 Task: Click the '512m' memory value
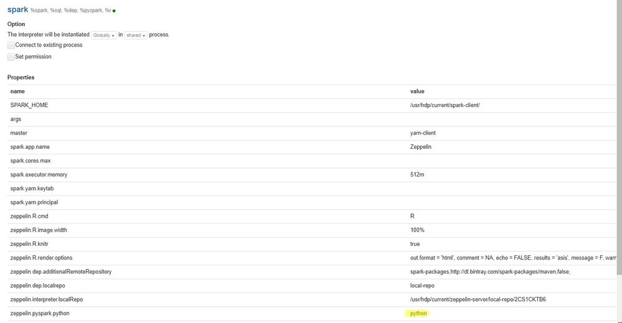click(x=417, y=174)
